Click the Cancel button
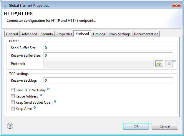 [x=165, y=126]
